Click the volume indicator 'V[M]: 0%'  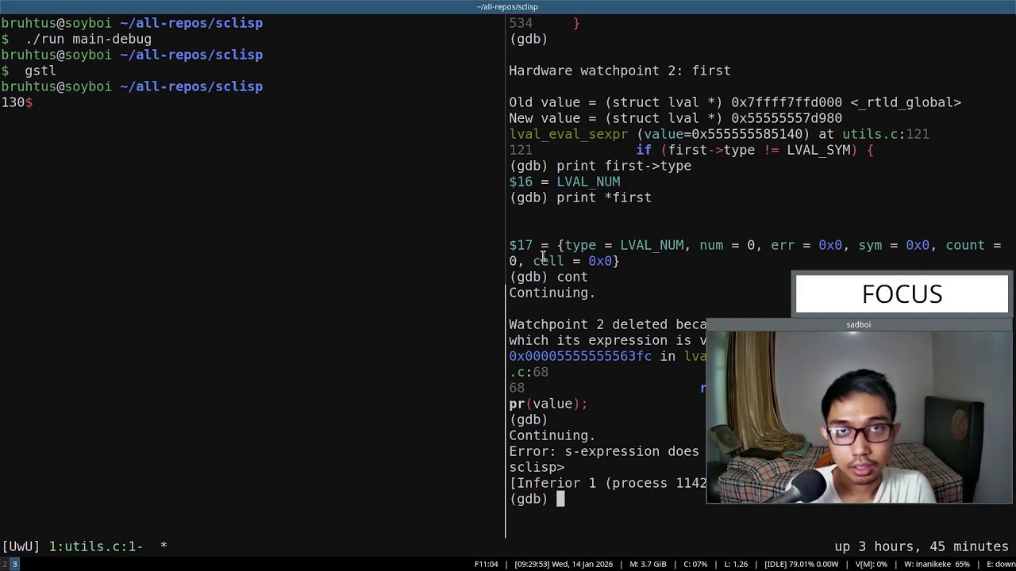pyautogui.click(x=871, y=565)
